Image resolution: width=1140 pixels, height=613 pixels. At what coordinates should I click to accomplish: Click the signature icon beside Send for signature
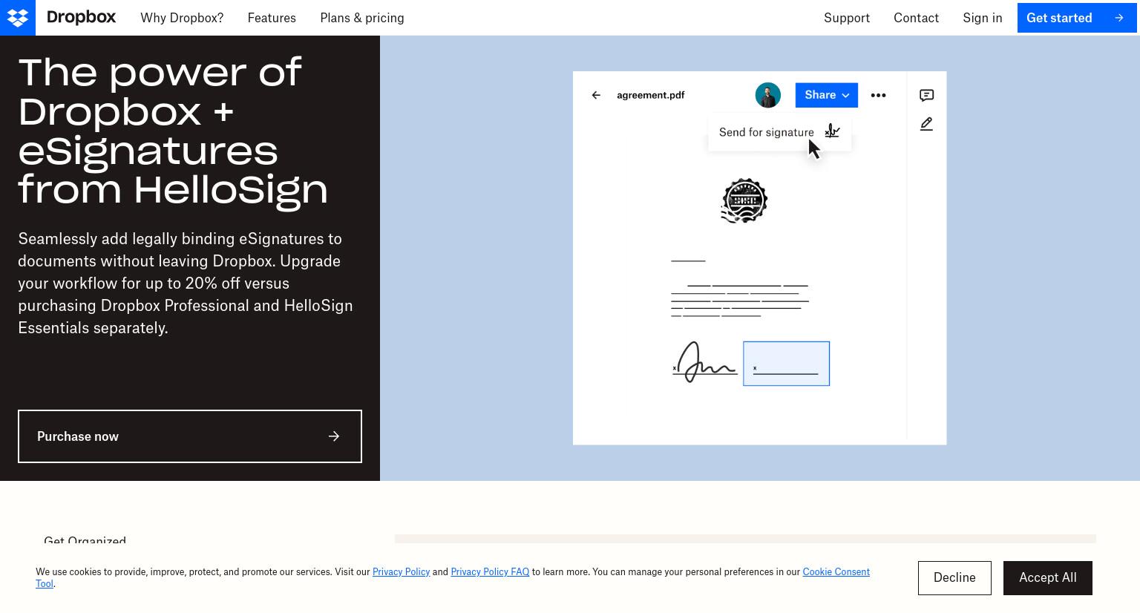pyautogui.click(x=832, y=131)
